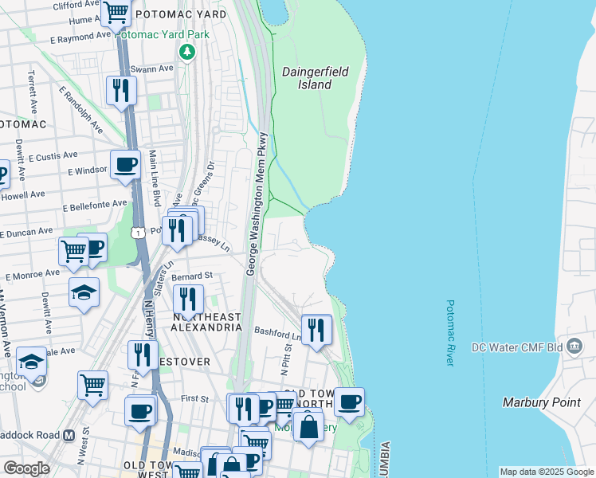
Task: Click the George Washington Mem Pkwy label
Action: (257, 204)
